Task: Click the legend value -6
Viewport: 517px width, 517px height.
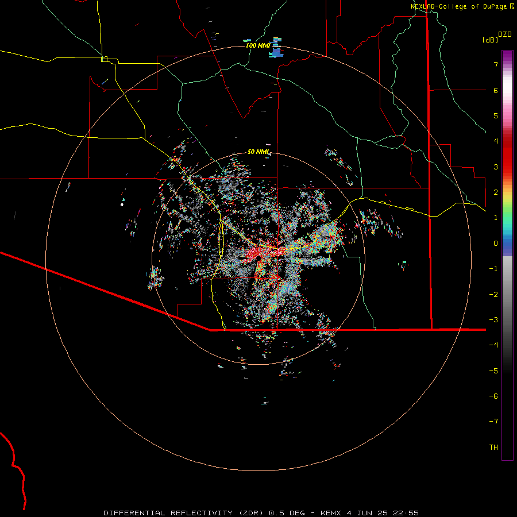Action: (493, 396)
